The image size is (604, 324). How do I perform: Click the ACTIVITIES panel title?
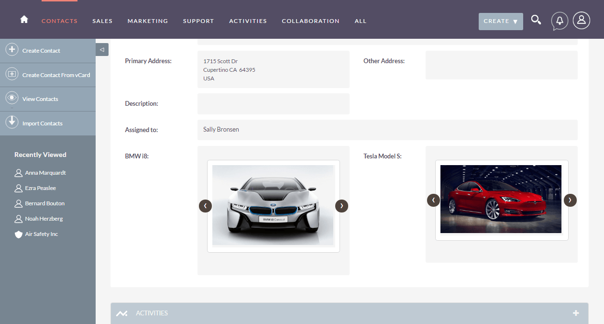(152, 313)
